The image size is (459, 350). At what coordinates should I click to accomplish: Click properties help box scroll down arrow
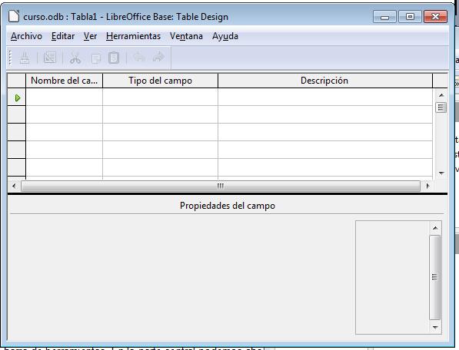point(435,327)
